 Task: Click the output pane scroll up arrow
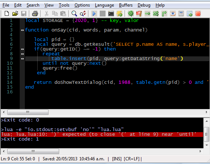207,121
